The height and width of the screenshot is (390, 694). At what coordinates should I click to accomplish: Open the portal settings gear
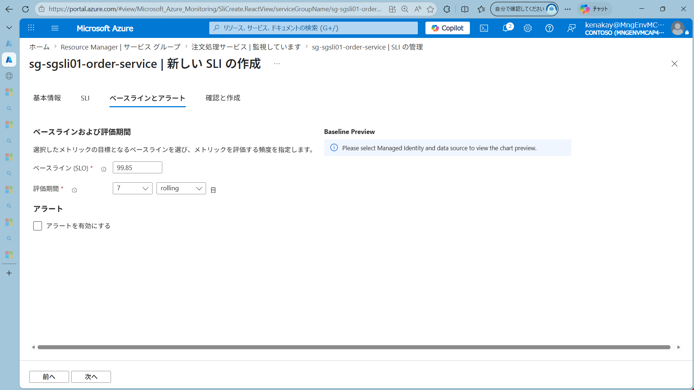(528, 28)
